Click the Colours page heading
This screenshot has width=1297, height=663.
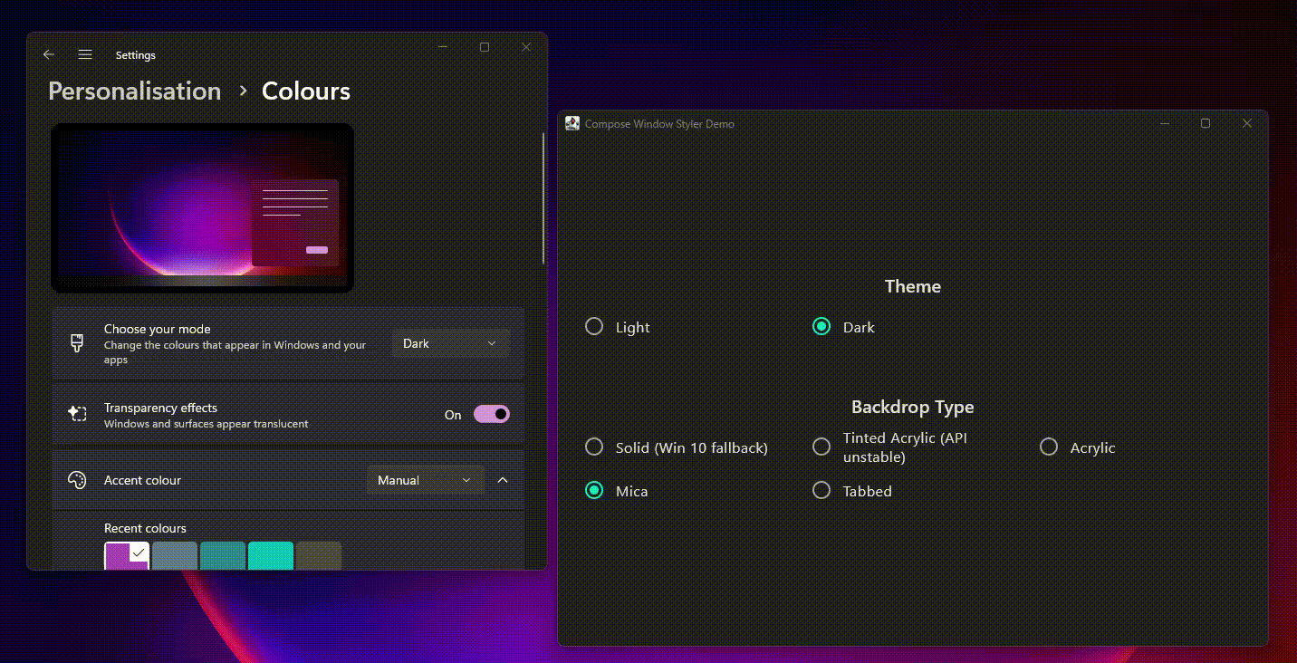[x=306, y=91]
